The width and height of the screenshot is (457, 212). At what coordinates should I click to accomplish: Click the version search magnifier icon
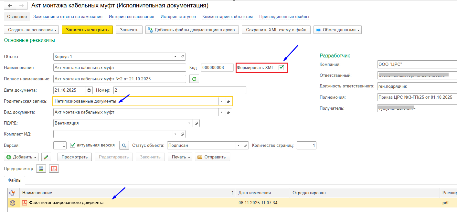tap(124, 146)
